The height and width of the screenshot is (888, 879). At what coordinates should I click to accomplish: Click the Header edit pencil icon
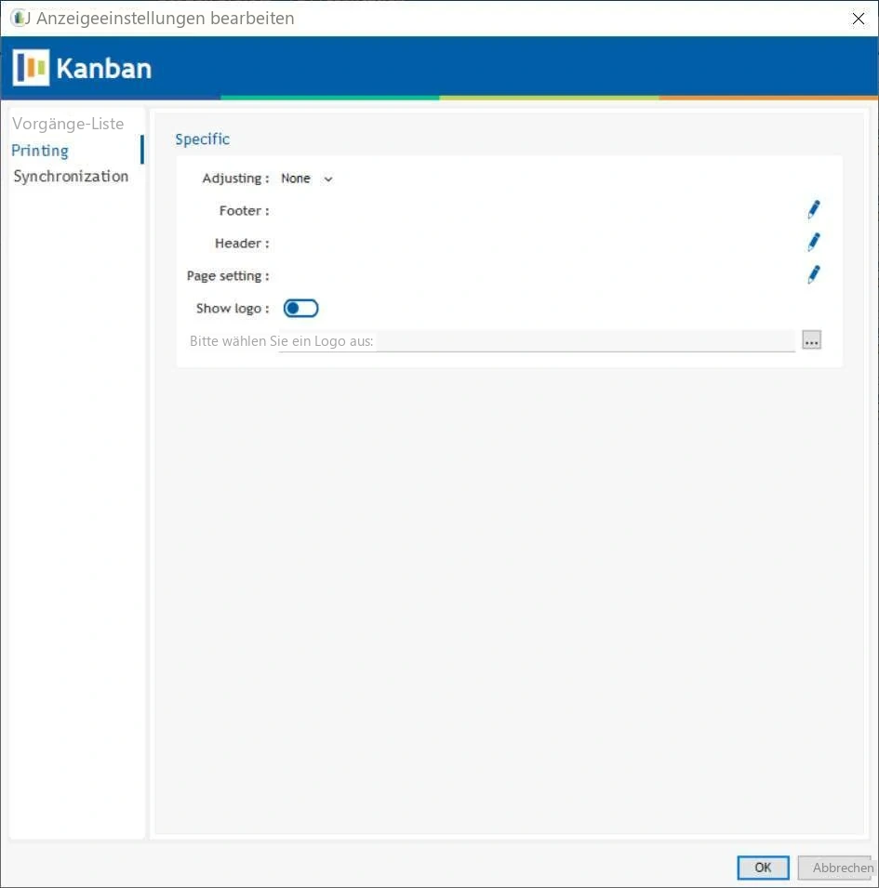point(813,243)
